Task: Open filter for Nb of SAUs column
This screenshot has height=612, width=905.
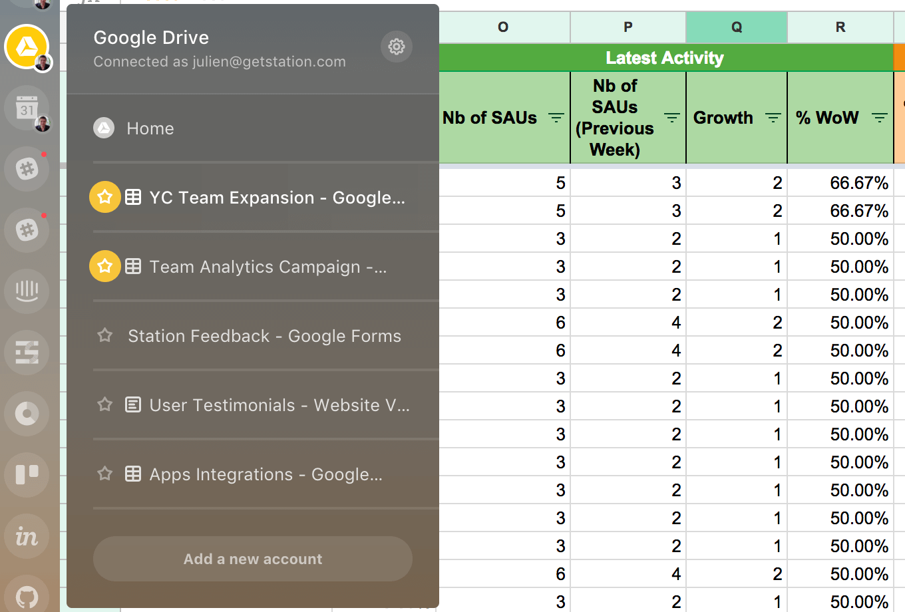Action: click(x=556, y=118)
